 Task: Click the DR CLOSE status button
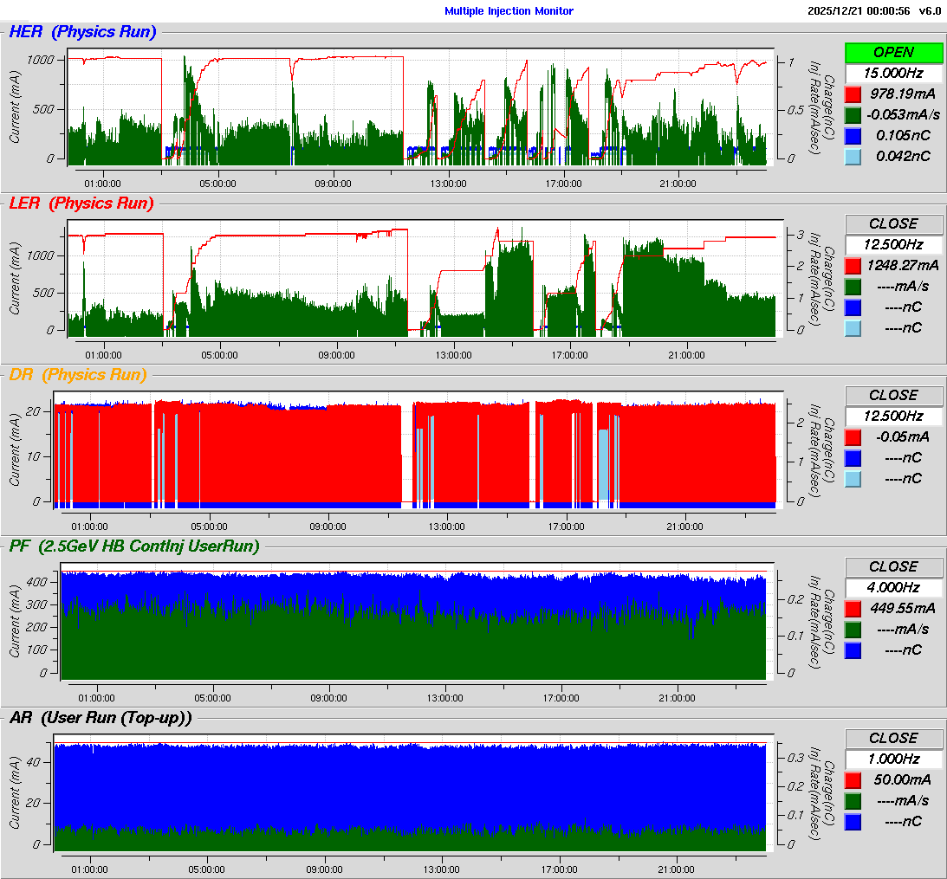point(893,396)
